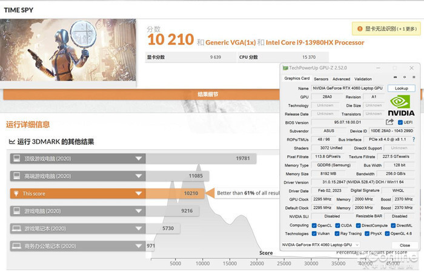The height and width of the screenshot is (274, 424).
Task: Expand the 高端游戏电脑 (2020) dropdown arrow
Action: tap(139, 176)
